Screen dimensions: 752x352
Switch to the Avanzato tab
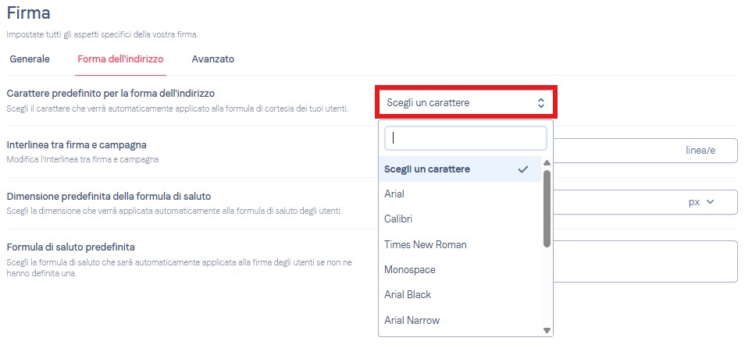point(213,59)
